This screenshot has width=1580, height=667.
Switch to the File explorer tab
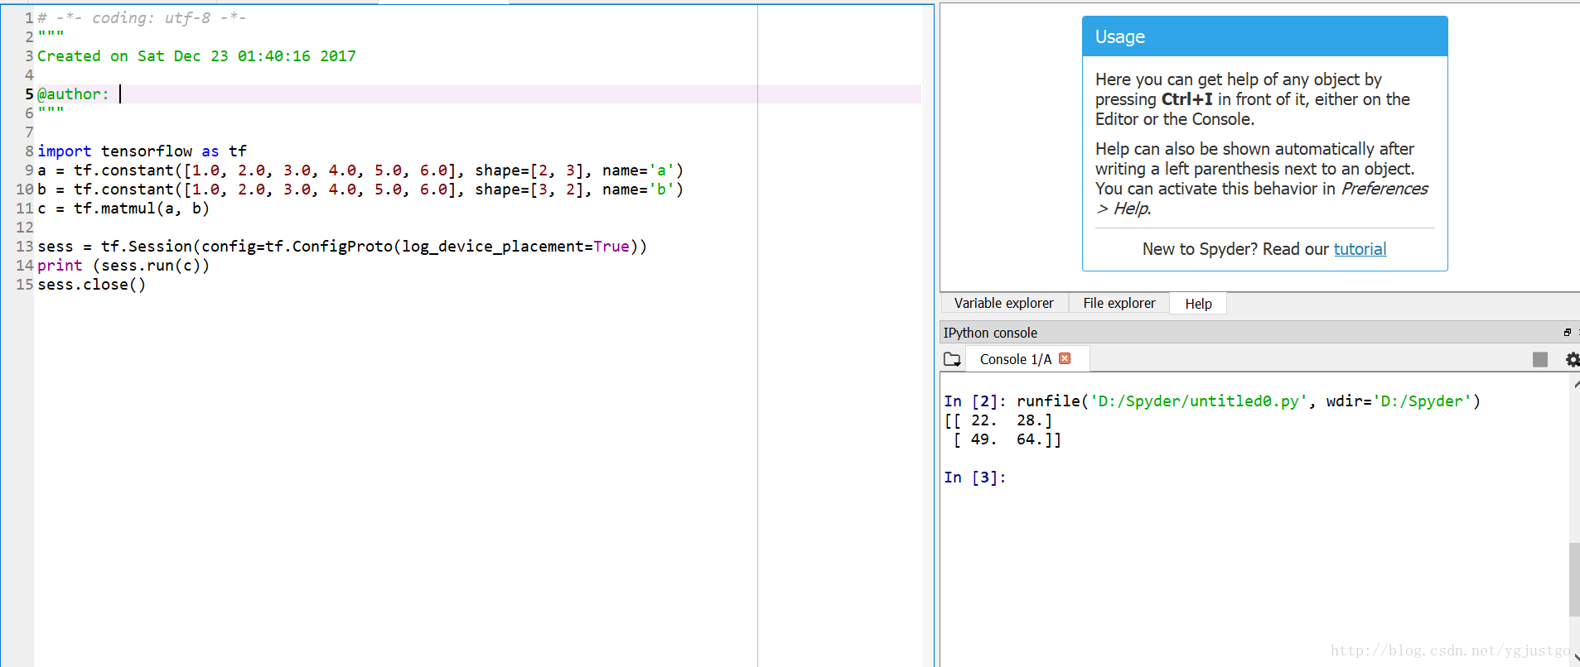tap(1119, 303)
